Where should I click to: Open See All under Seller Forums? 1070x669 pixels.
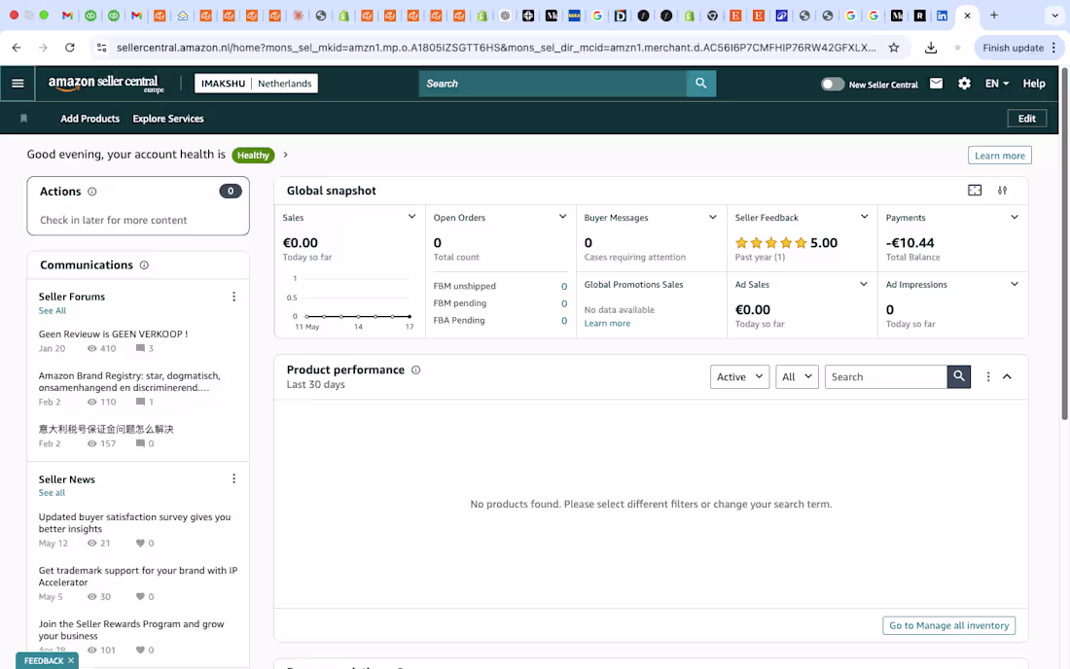coord(53,310)
